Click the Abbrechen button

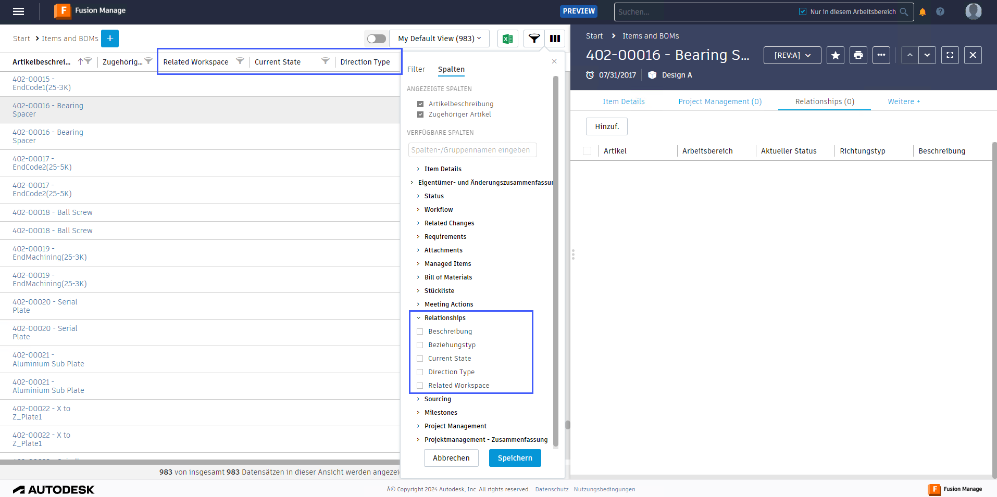(451, 458)
